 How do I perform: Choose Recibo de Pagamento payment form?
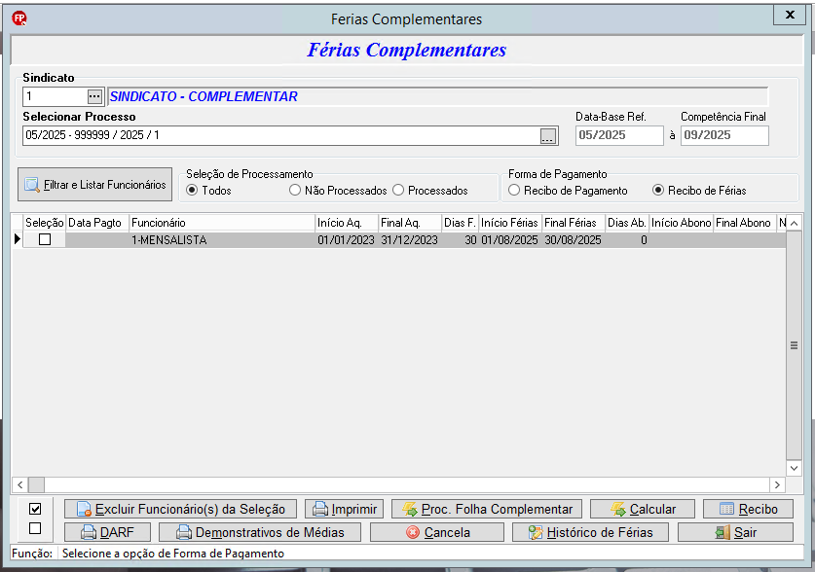click(568, 191)
